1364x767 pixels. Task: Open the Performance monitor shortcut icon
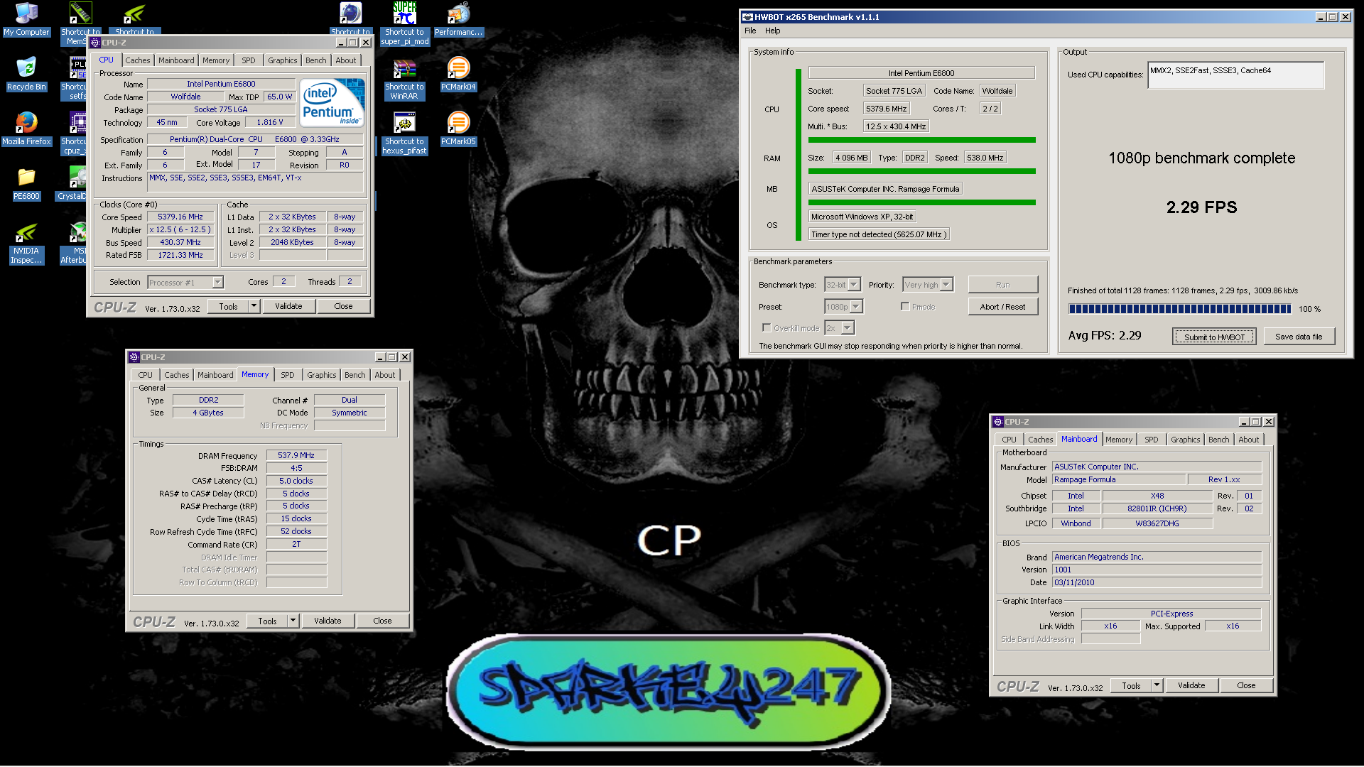(458, 19)
